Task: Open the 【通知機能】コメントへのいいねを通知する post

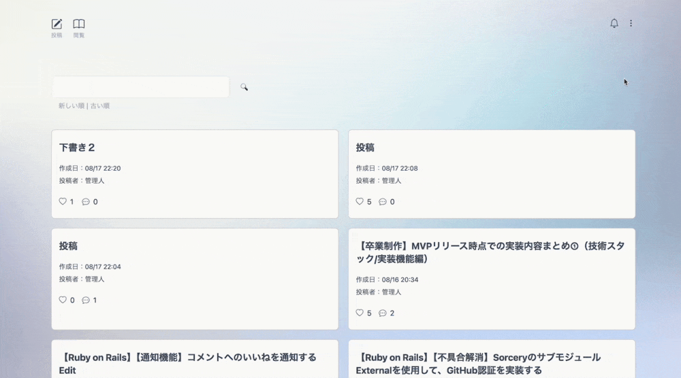Action: pyautogui.click(x=188, y=364)
